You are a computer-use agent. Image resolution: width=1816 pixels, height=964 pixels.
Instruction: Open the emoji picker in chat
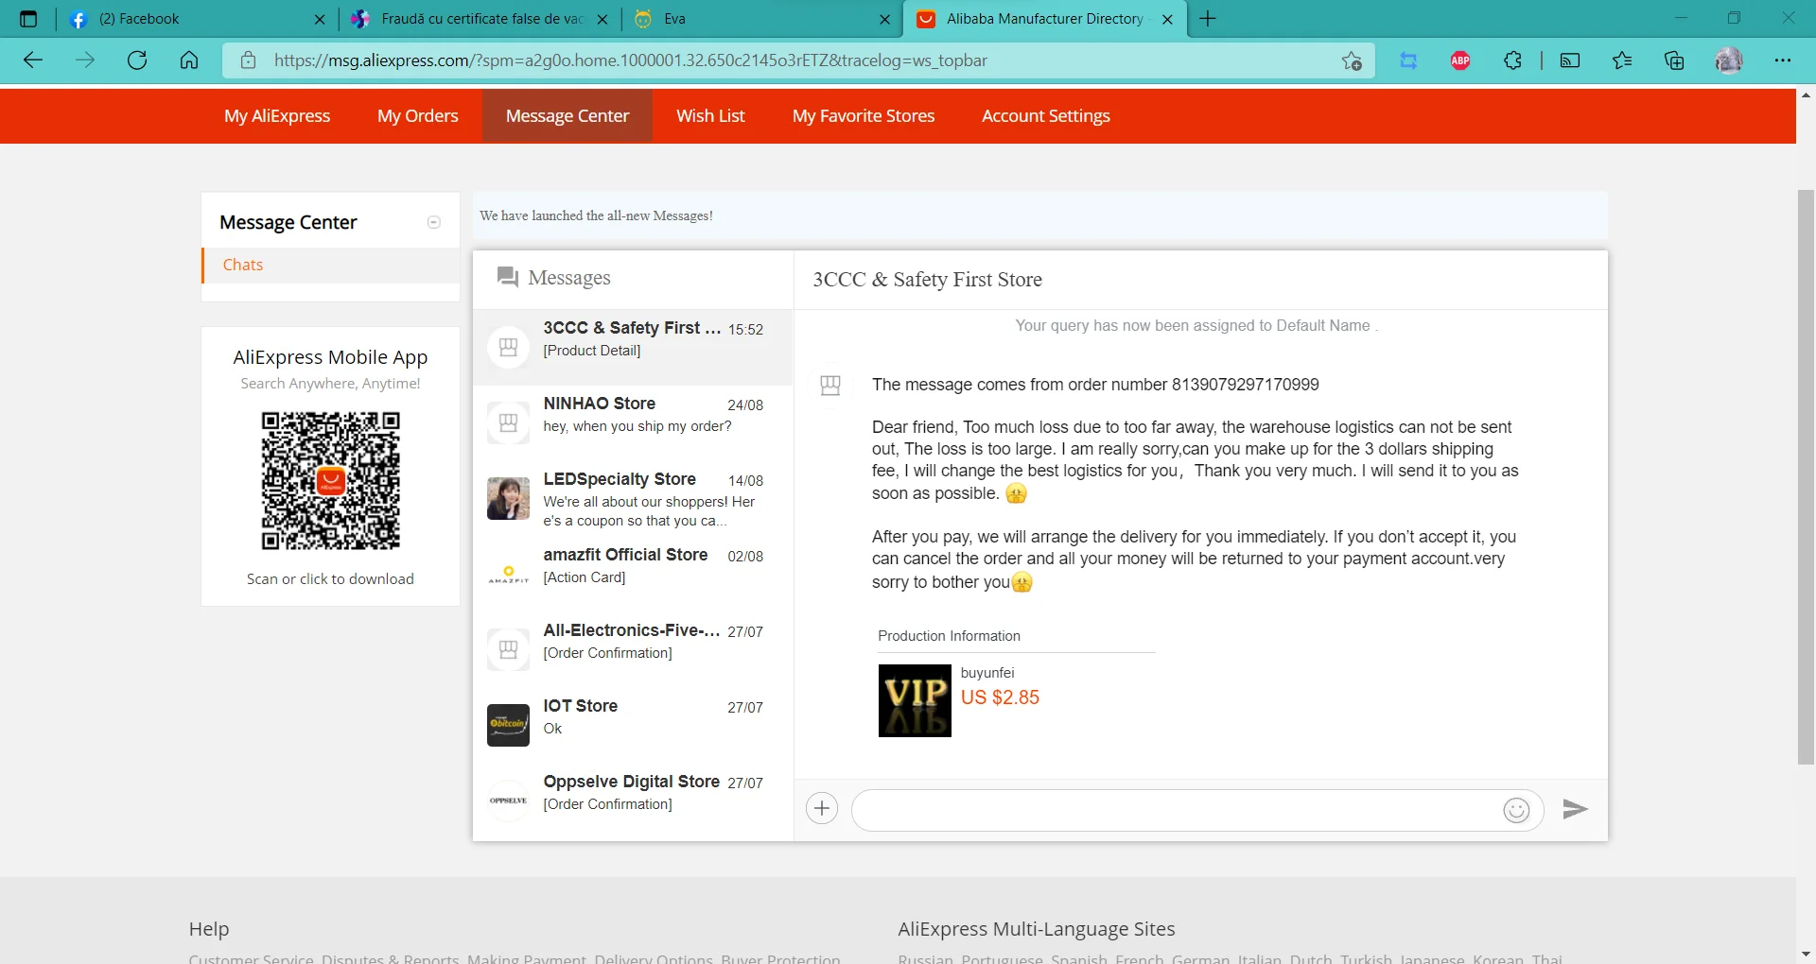(x=1516, y=810)
